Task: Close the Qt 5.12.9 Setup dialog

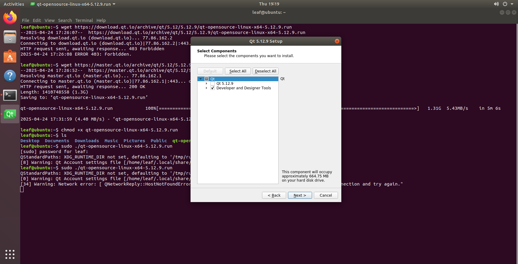Action: (337, 41)
